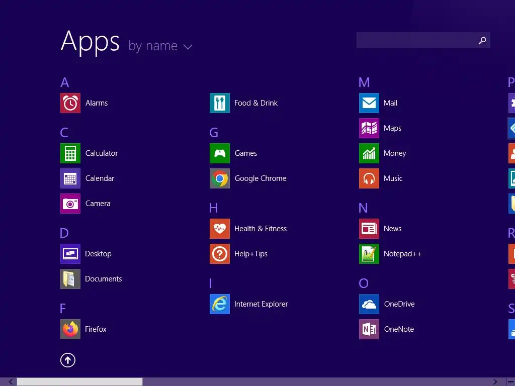Click the 'OneDrive' label text

pos(399,304)
